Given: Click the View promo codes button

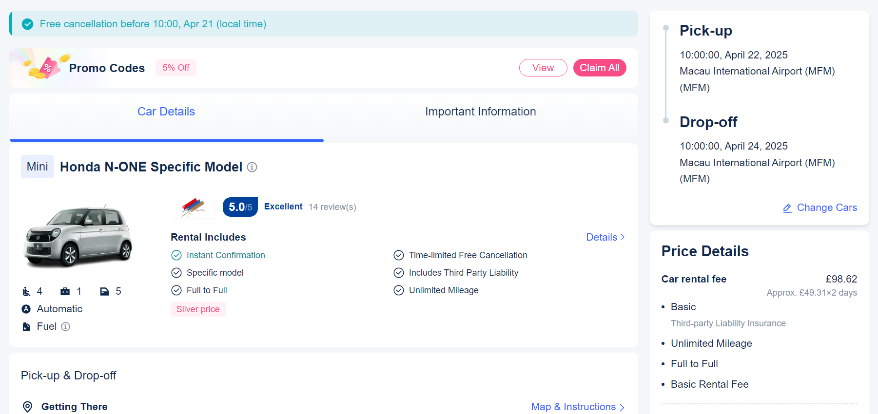Looking at the screenshot, I should pyautogui.click(x=543, y=68).
